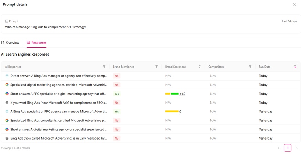Select the Responses tab
The height and width of the screenshot is (156, 301).
pyautogui.click(x=37, y=43)
